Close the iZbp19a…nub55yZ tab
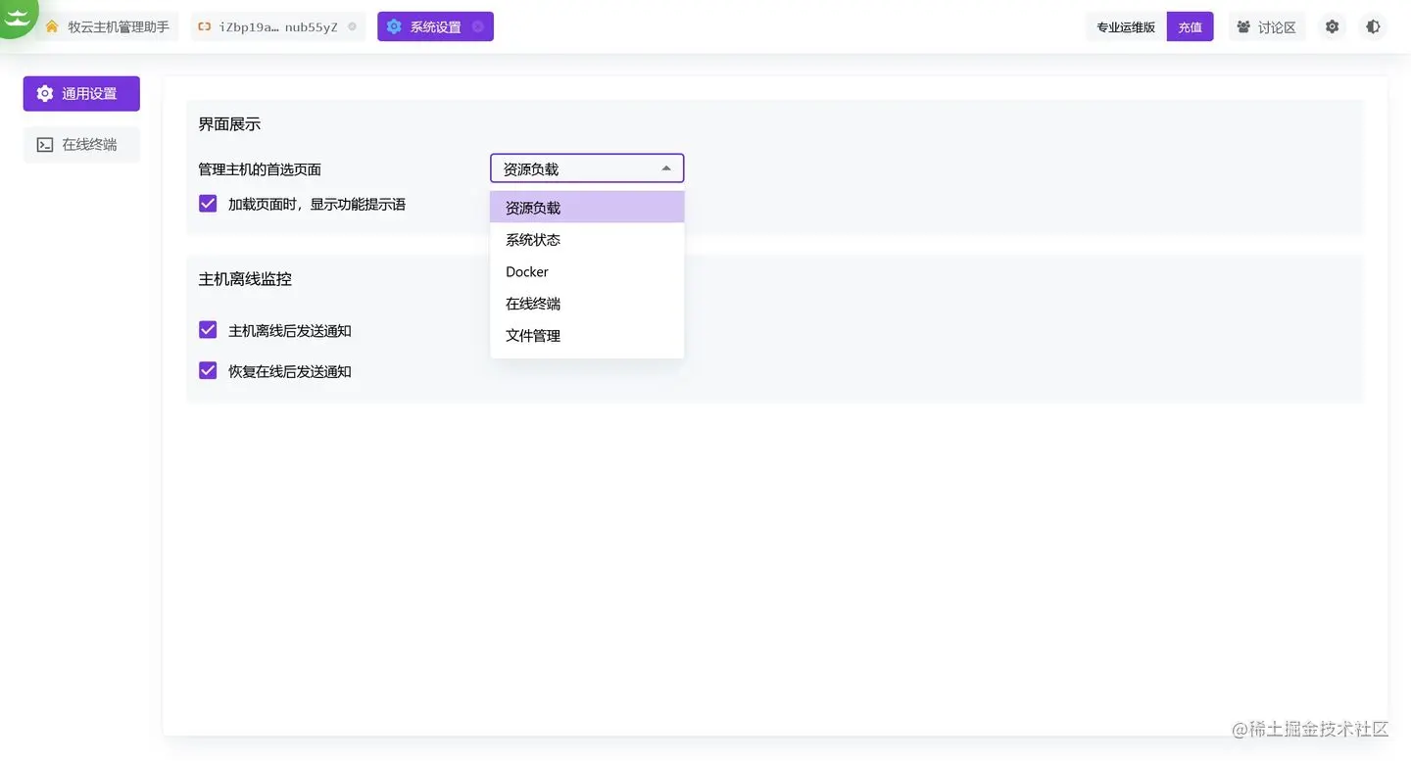The height and width of the screenshot is (761, 1411). pos(352,27)
